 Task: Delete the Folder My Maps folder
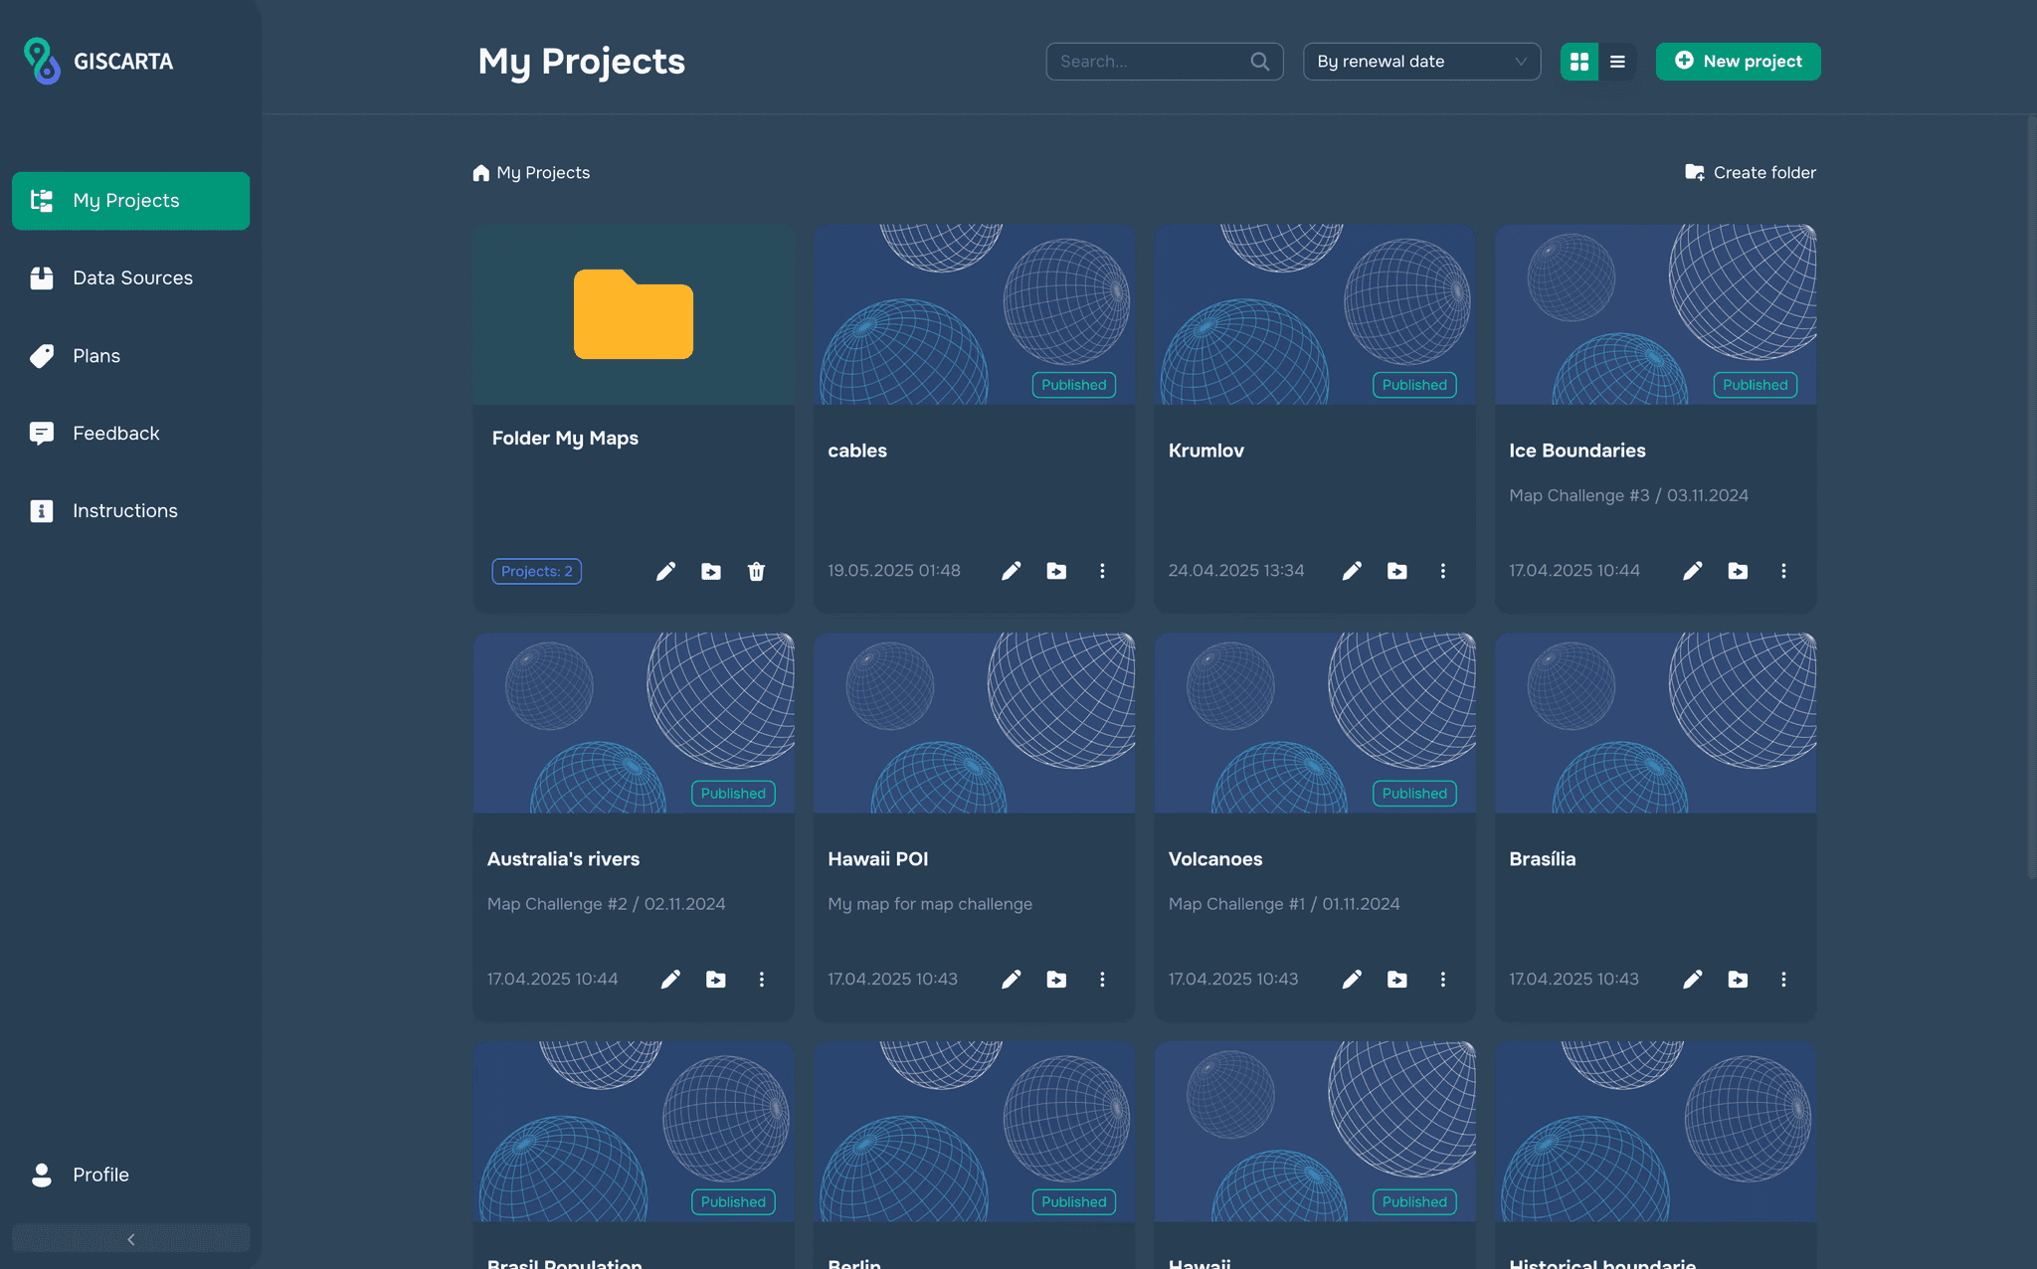[x=756, y=571]
